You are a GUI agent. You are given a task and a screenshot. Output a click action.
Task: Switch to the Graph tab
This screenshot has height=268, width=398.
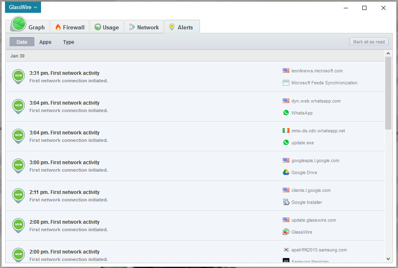coord(28,27)
